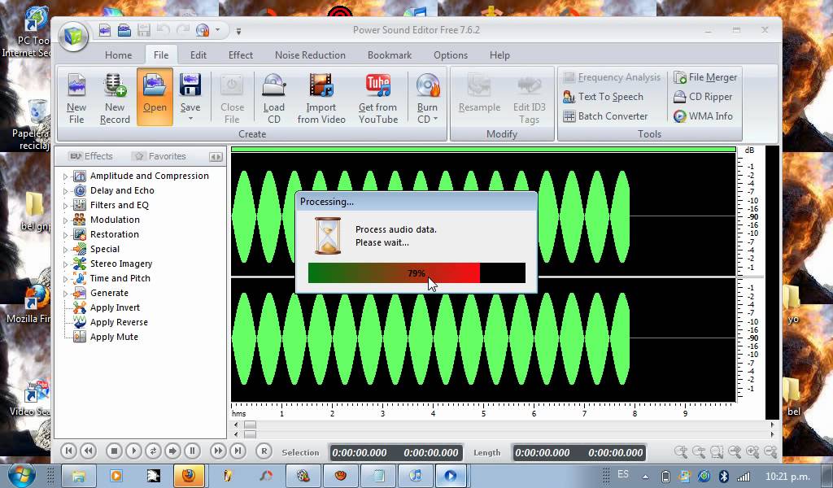Toggle the pause button in transport

[x=192, y=451]
